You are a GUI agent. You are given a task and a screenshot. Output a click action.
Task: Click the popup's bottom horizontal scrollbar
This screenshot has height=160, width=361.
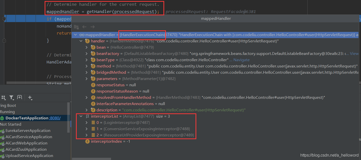point(92,159)
